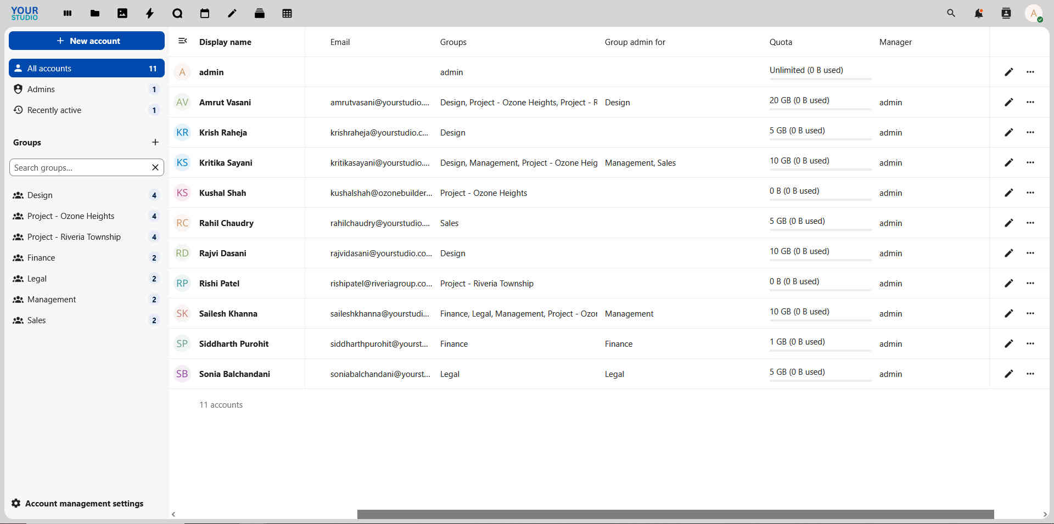The image size is (1054, 524).
Task: Open the Activity lightning icon
Action: [150, 13]
